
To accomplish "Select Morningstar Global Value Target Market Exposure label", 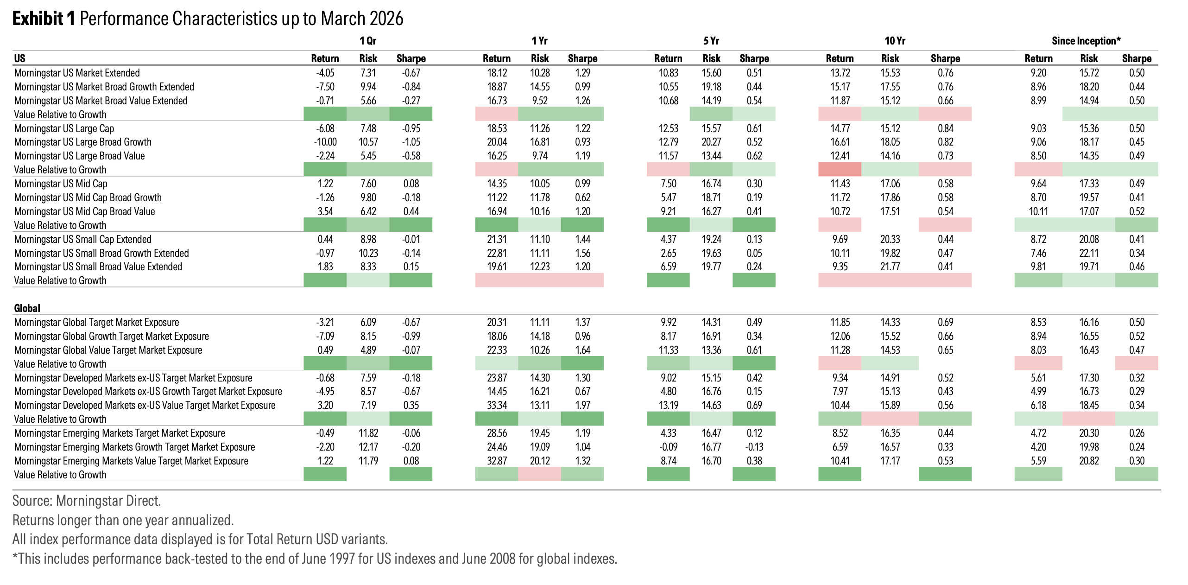I will 108,350.
